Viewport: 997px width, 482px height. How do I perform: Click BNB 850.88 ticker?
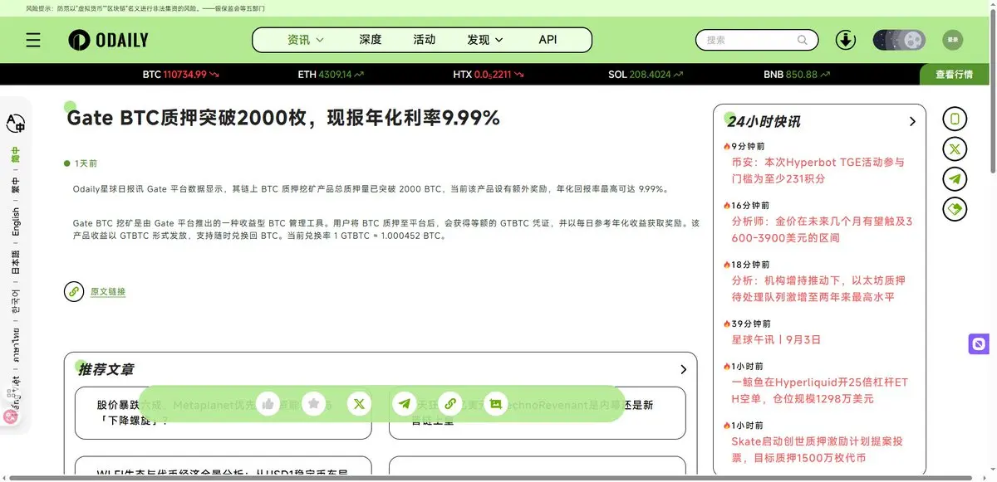click(x=798, y=75)
